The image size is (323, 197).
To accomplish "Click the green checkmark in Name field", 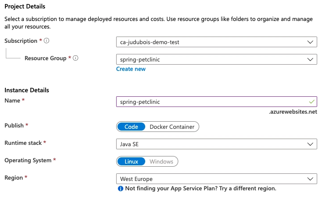I will click(311, 102).
